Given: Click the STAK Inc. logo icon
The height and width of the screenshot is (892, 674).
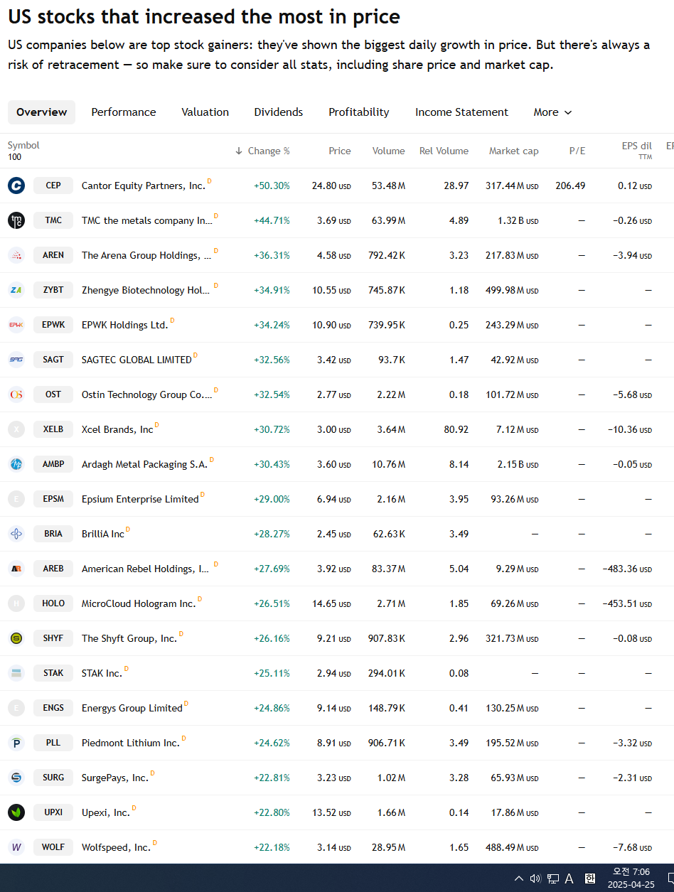Looking at the screenshot, I should 16,673.
